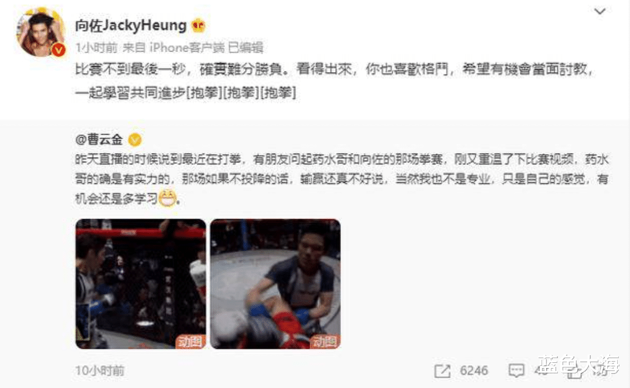Click the 向佐JackyHeung username

click(131, 25)
